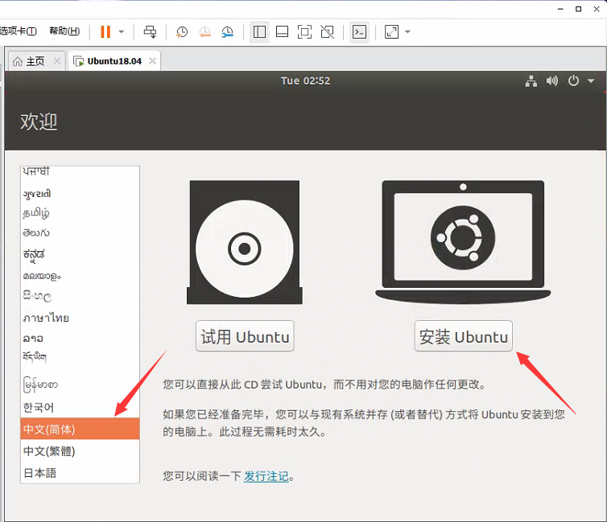Pause the virtual machine
This screenshot has height=522, width=607.
pos(105,31)
